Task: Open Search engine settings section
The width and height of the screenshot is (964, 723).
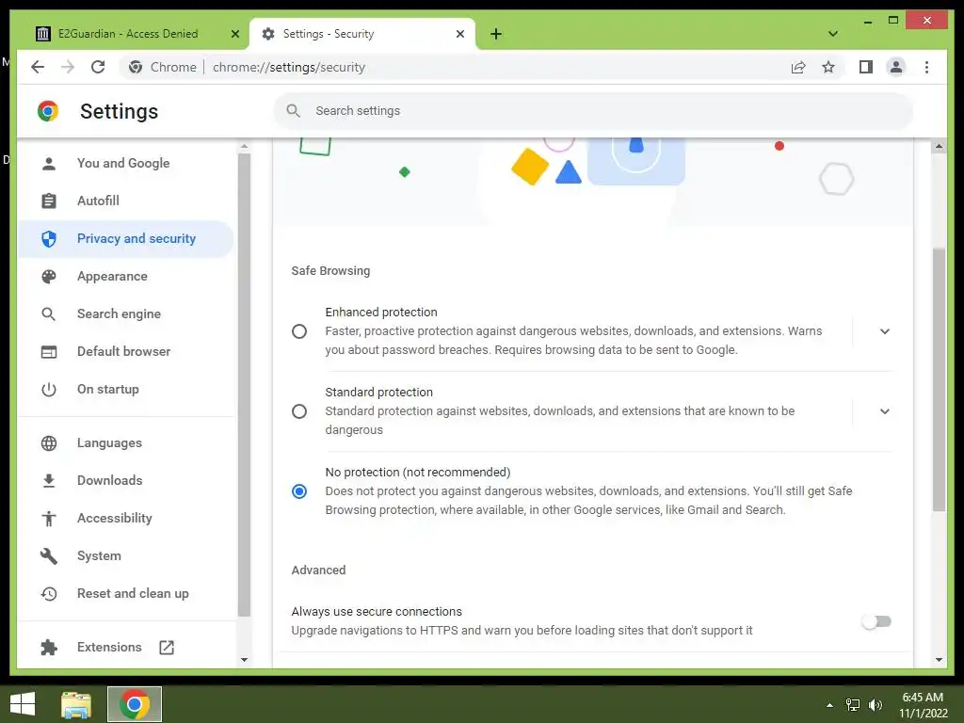Action: 126,314
